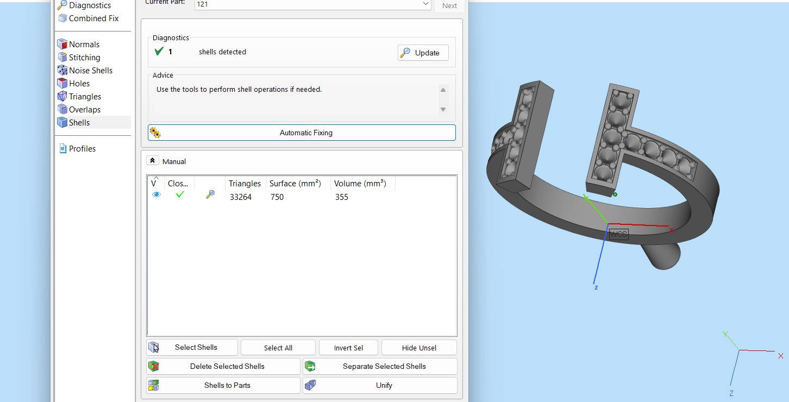
Task: Click the Separate Selected Shells arrow icon
Action: click(x=310, y=366)
